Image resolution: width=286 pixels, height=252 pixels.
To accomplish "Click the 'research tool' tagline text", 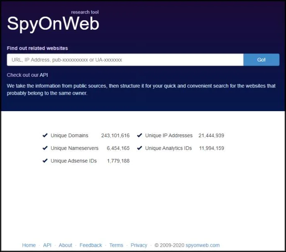I will (x=85, y=12).
